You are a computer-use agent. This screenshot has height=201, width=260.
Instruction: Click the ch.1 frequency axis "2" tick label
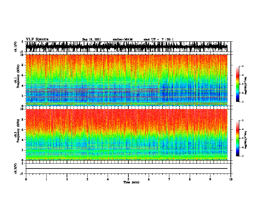click(x=23, y=96)
